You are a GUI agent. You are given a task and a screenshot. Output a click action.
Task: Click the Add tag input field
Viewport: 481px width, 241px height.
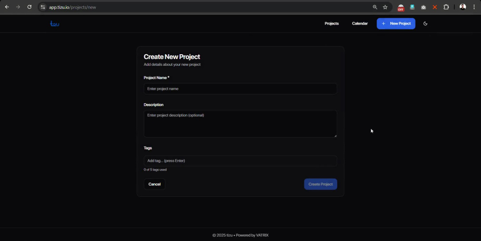click(240, 161)
